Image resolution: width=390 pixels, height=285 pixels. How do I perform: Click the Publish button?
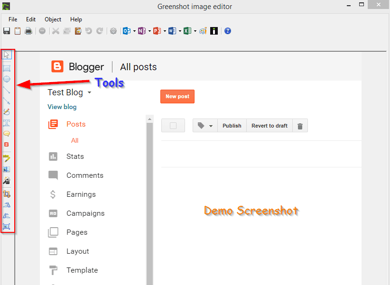coord(232,126)
